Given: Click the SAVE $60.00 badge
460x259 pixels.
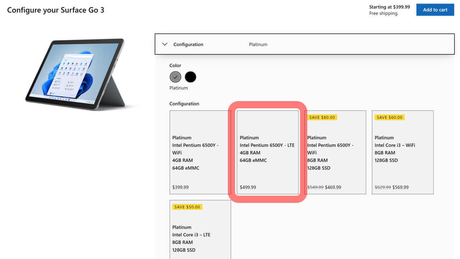Looking at the screenshot, I should click(390, 117).
